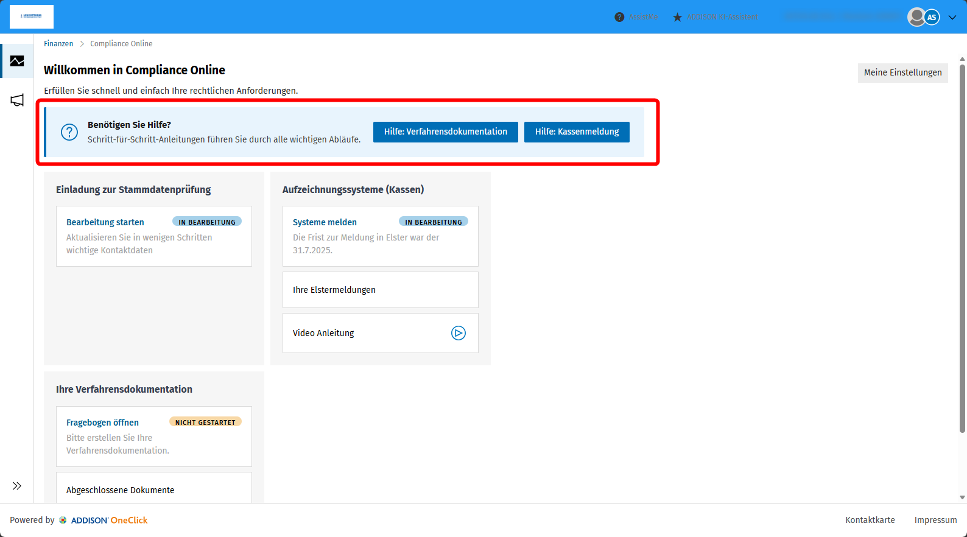
Task: Click the ADDISON KI-Assistent label
Action: [x=722, y=17]
